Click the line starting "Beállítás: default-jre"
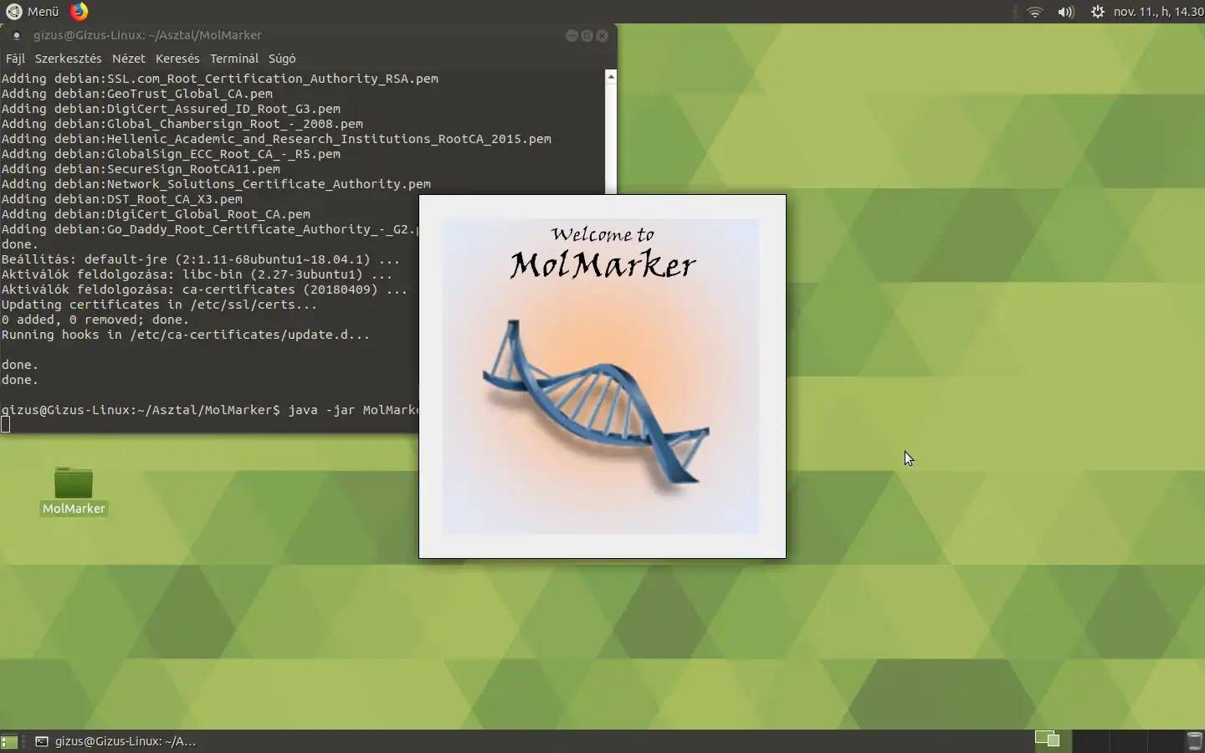The height and width of the screenshot is (753, 1205). pyautogui.click(x=201, y=259)
